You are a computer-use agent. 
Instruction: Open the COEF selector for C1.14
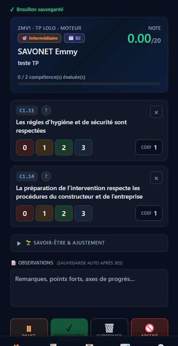tap(149, 213)
